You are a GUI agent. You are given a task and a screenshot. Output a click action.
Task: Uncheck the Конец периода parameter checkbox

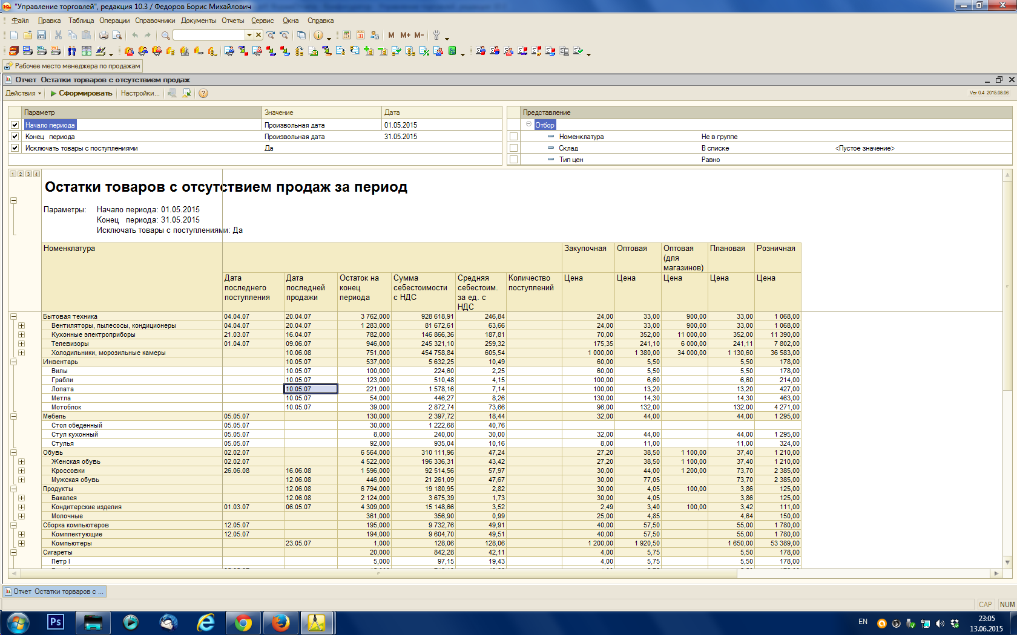pos(15,137)
